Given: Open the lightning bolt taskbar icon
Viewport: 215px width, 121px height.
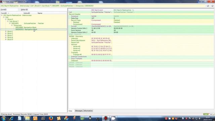Looking at the screenshot, I should [x=75, y=118].
